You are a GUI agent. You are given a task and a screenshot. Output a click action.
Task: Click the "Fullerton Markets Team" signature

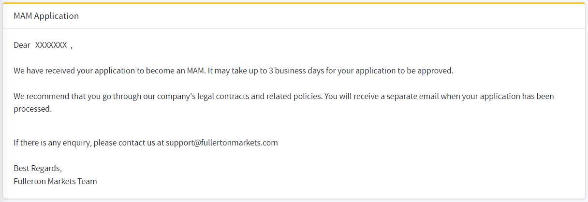click(x=55, y=181)
